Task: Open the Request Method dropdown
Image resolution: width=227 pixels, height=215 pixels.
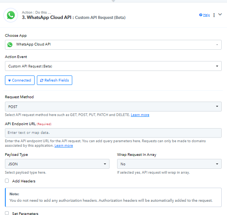Action: pyautogui.click(x=113, y=107)
